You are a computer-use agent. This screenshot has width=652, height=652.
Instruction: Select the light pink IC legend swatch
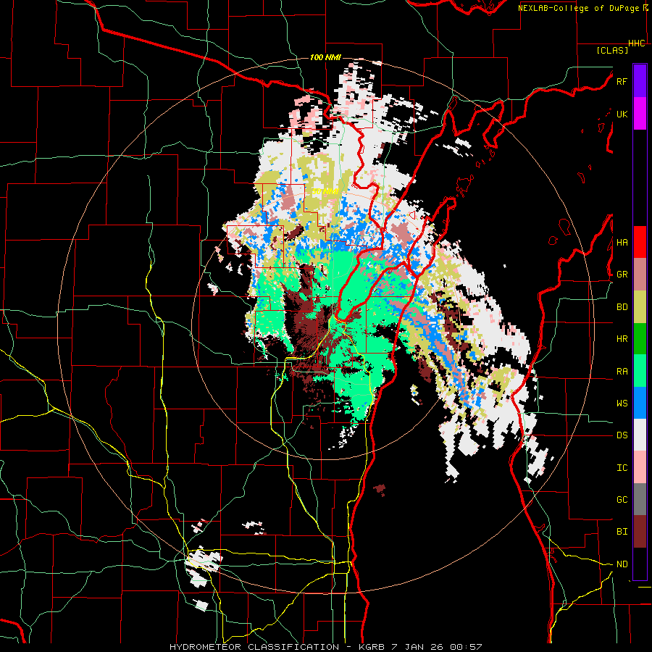pyautogui.click(x=640, y=467)
